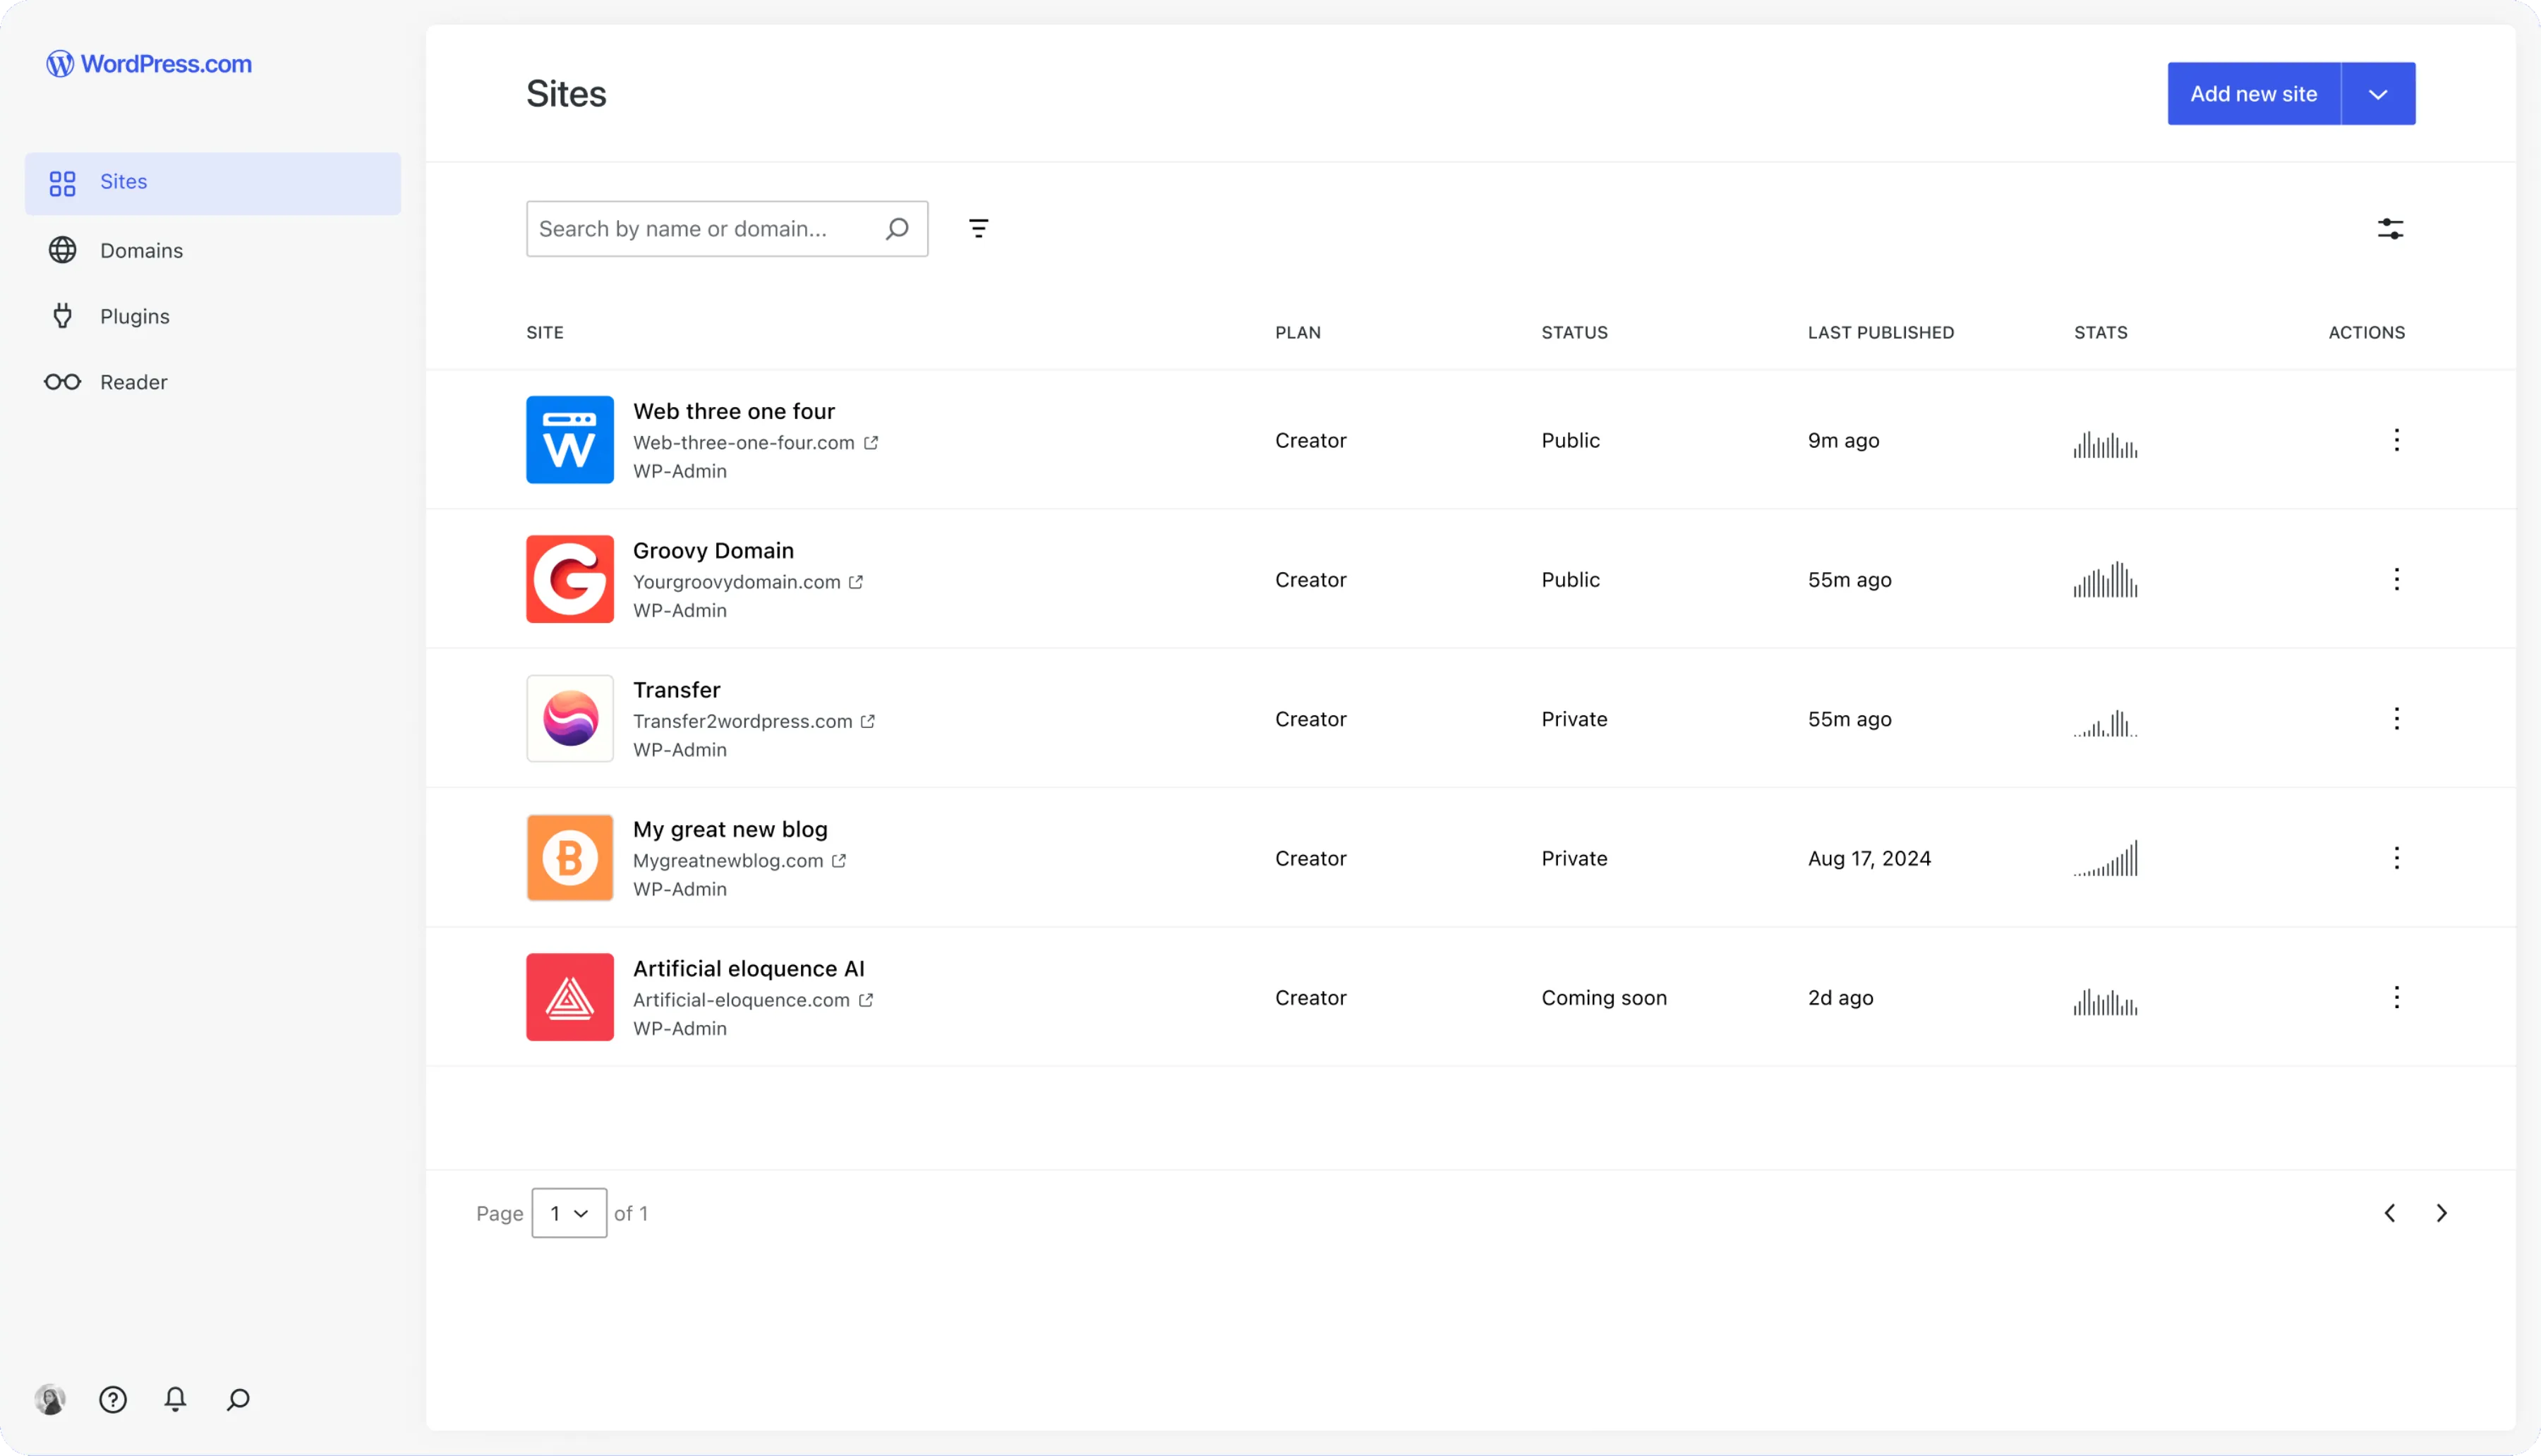Click the '2d ago' last published cell
This screenshot has height=1456, width=2541.
click(x=1840, y=998)
